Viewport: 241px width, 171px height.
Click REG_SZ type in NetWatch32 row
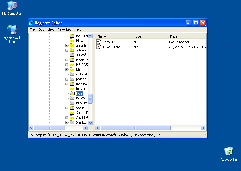(x=139, y=47)
